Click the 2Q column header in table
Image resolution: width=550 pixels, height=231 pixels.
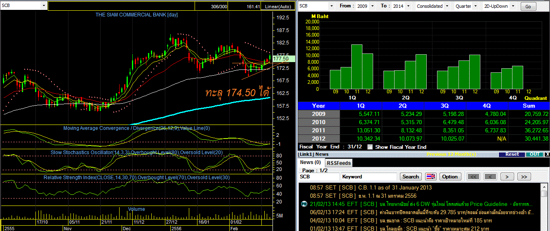coord(402,106)
